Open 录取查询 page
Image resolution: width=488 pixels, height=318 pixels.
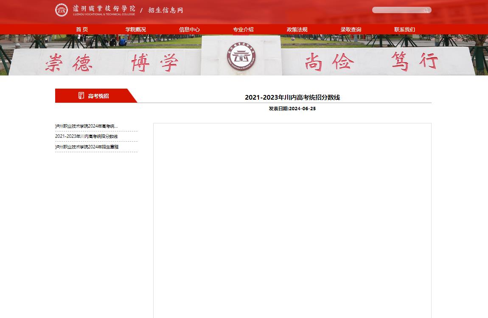tap(351, 30)
